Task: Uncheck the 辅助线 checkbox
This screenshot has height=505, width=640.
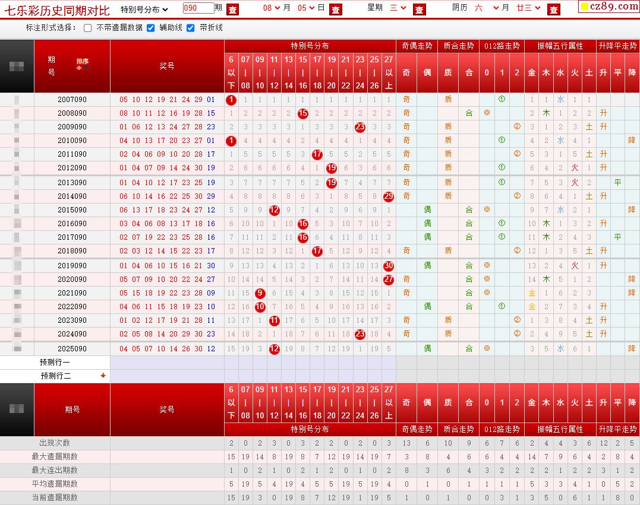Action: click(x=150, y=28)
